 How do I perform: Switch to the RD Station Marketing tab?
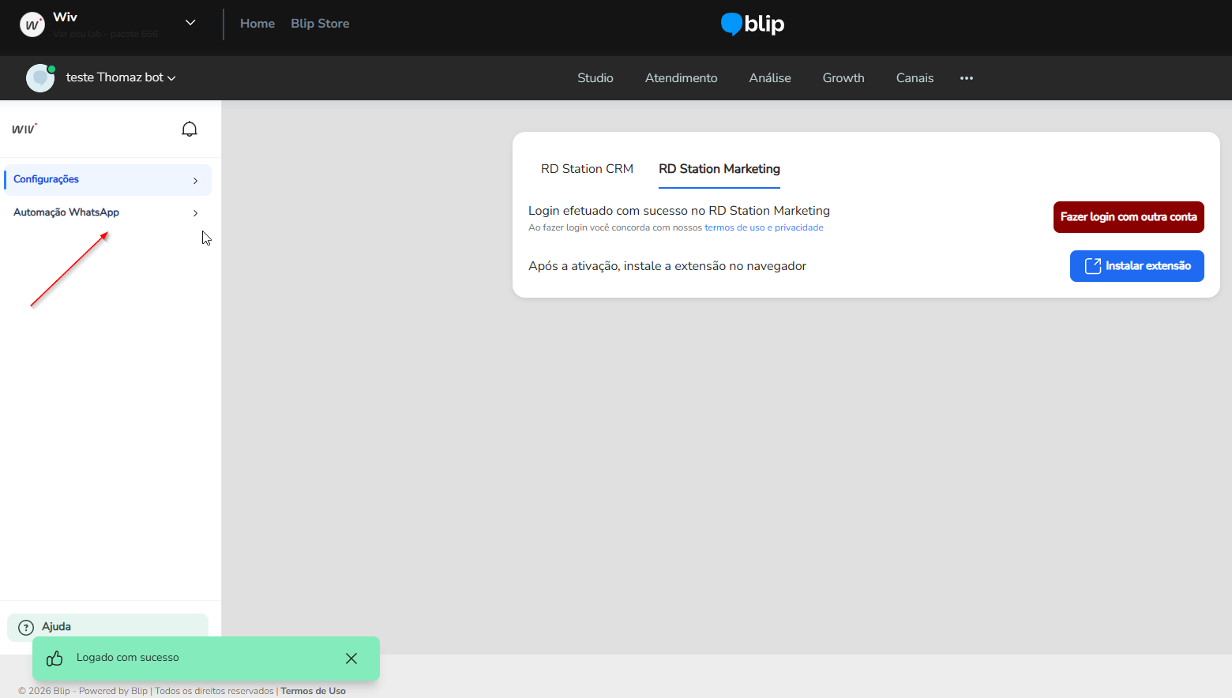pyautogui.click(x=719, y=169)
